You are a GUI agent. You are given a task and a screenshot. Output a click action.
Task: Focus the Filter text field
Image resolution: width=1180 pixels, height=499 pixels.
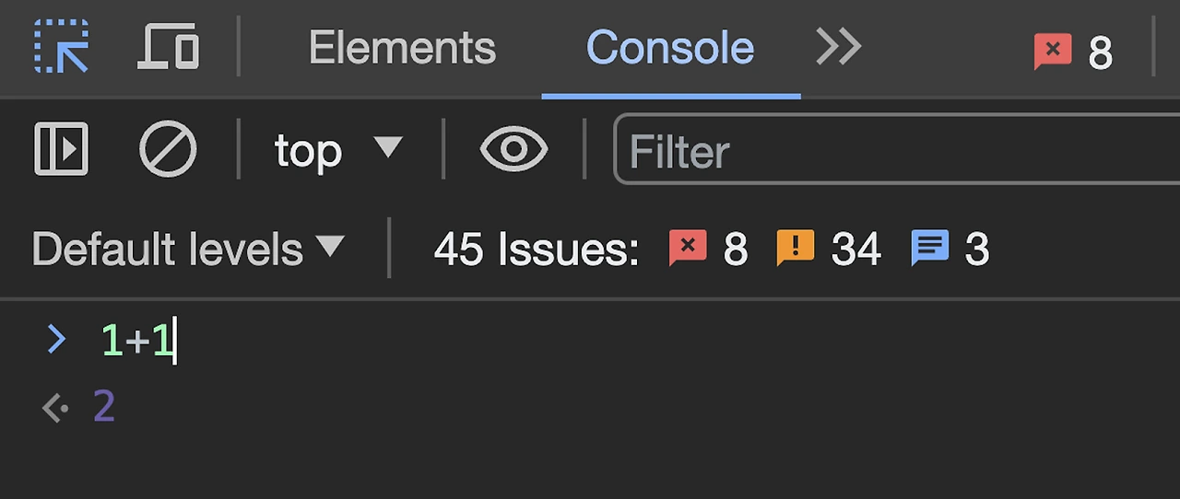(x=896, y=149)
